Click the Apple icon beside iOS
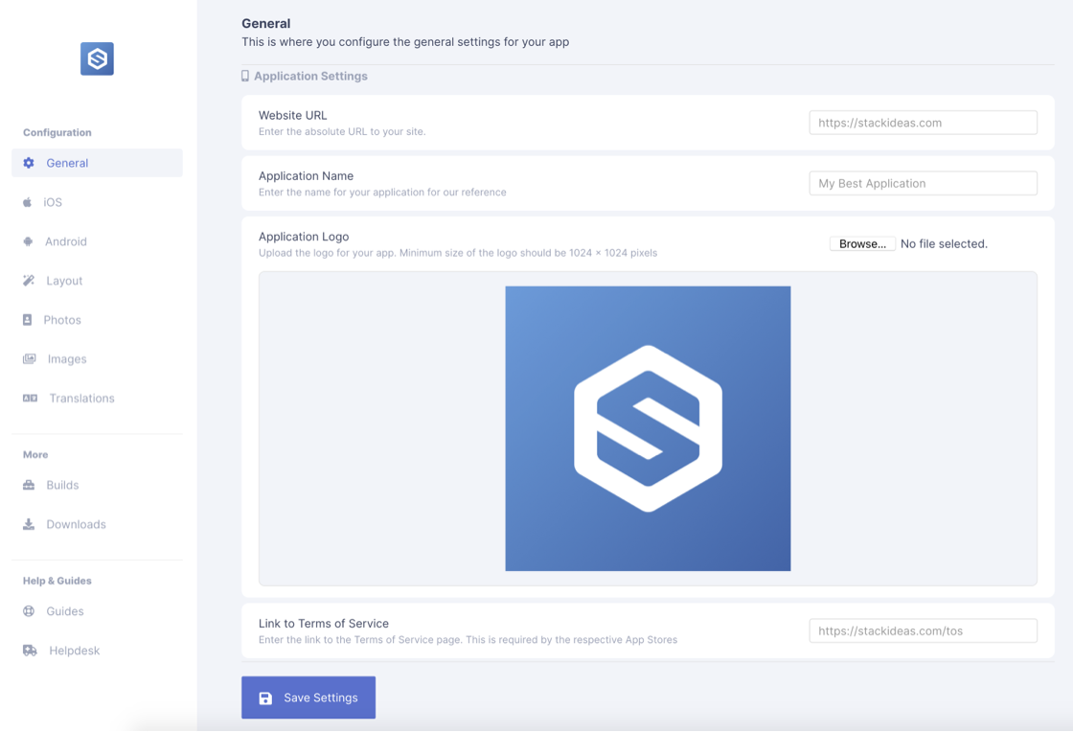Viewport: 1073px width, 732px height. [x=28, y=202]
